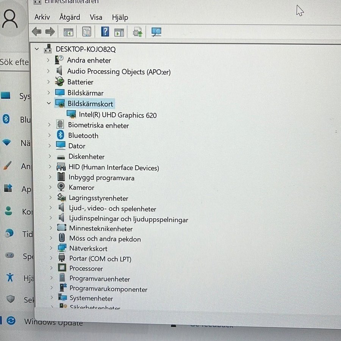Expand the Bluetooth category arrow
This screenshot has height=341, width=341.
click(49, 135)
